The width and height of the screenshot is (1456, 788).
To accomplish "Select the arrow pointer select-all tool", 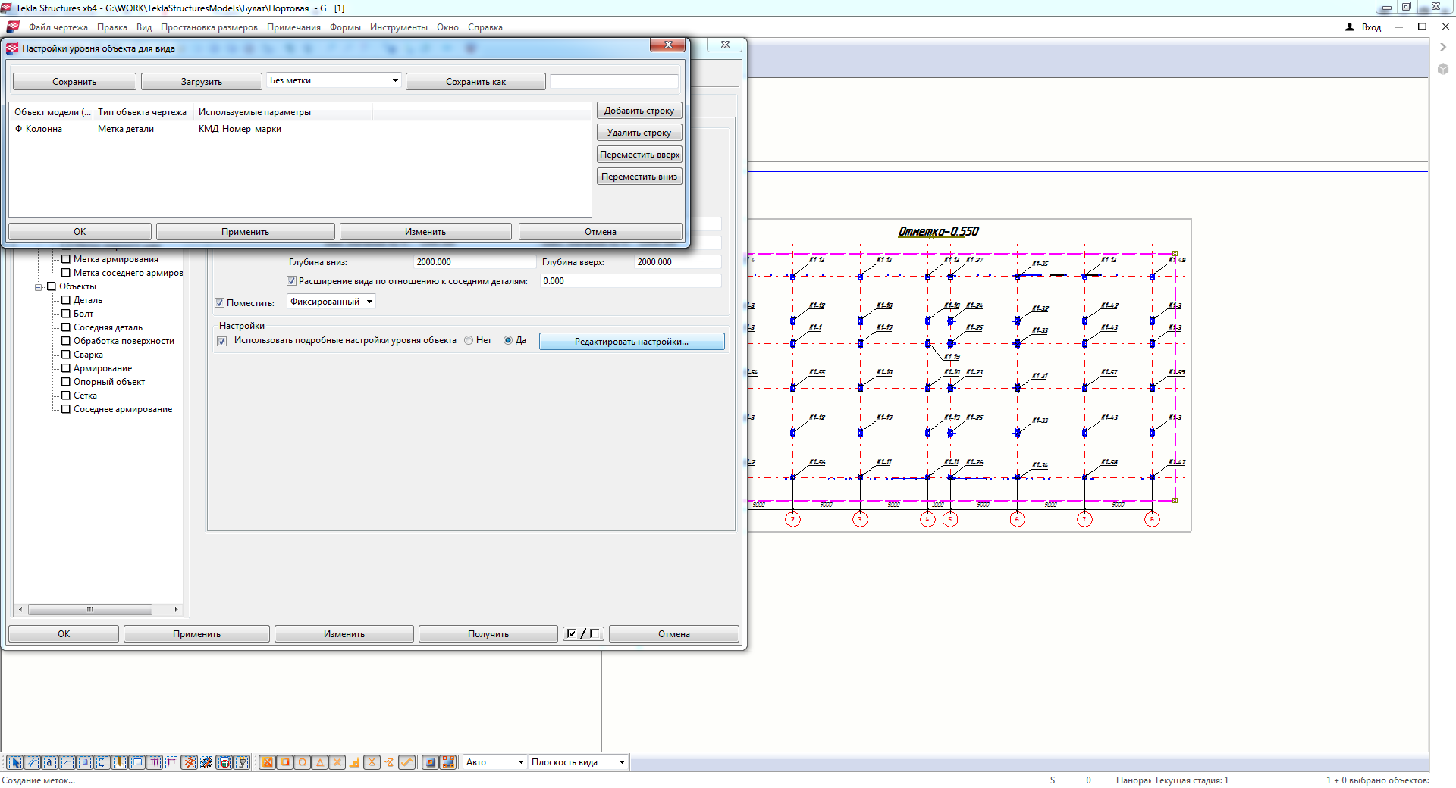I will 14,762.
